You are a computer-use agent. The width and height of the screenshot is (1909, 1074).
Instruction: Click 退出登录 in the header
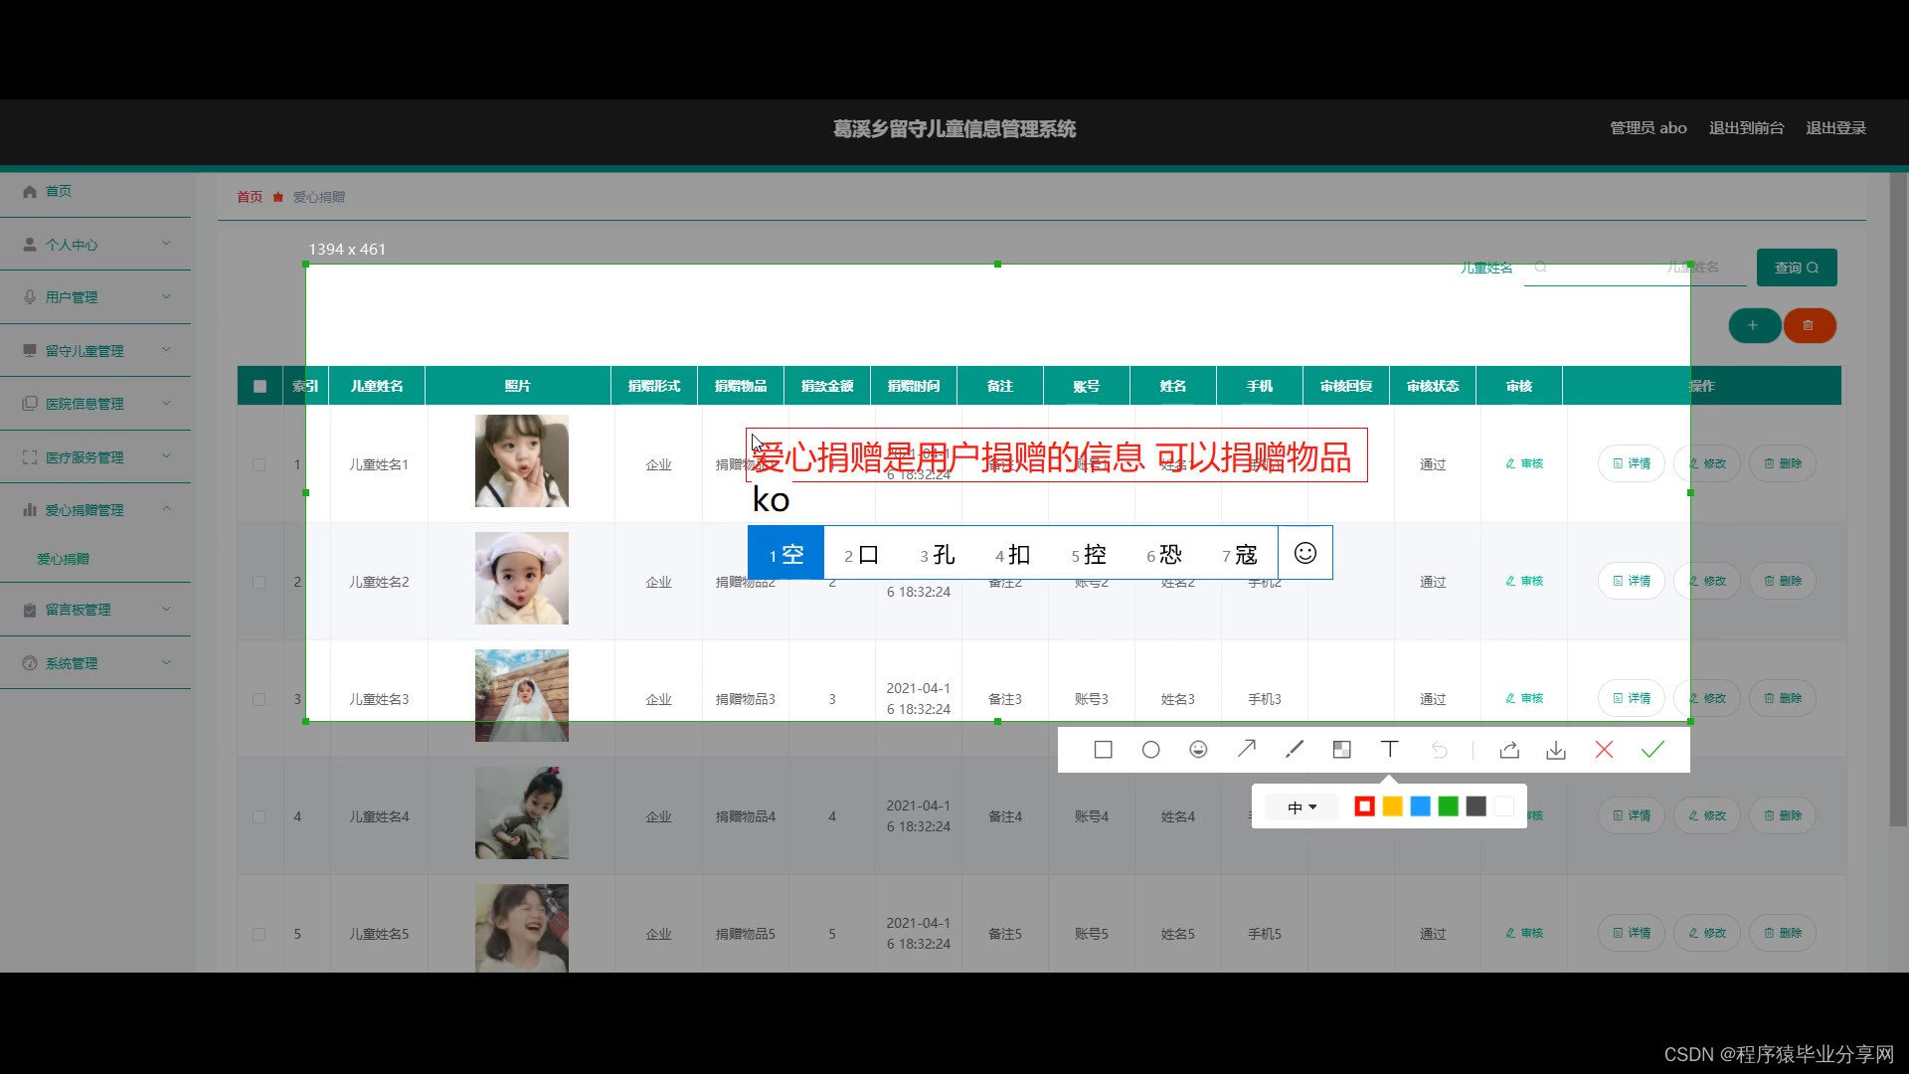(x=1835, y=127)
